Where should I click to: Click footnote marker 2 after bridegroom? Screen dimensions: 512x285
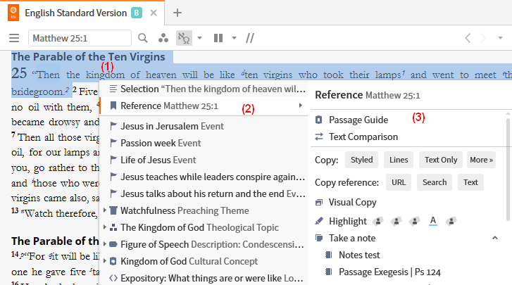(67, 89)
